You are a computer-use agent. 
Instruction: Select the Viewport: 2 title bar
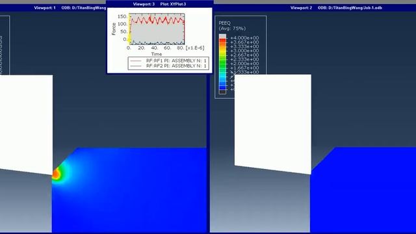coord(315,8)
